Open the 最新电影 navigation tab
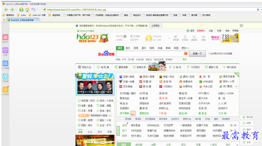The height and width of the screenshot is (146, 262). point(121,67)
